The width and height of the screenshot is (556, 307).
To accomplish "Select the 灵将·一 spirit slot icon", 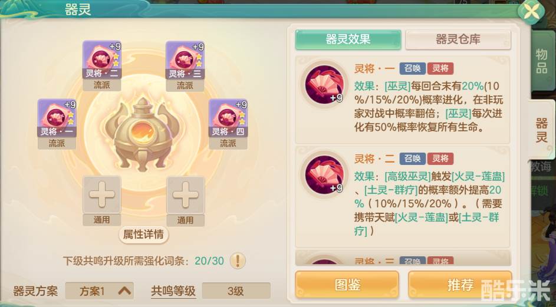I will [x=57, y=118].
